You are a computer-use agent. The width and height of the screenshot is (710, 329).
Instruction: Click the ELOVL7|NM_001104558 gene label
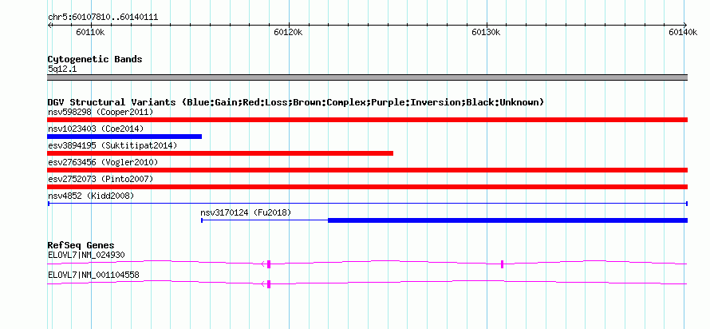pos(93,275)
